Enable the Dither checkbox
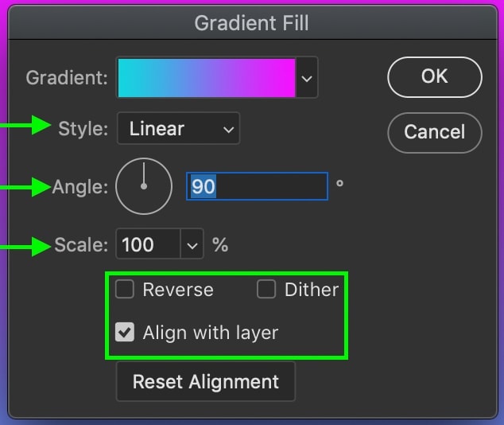Screen dimensions: 504x425 266,290
